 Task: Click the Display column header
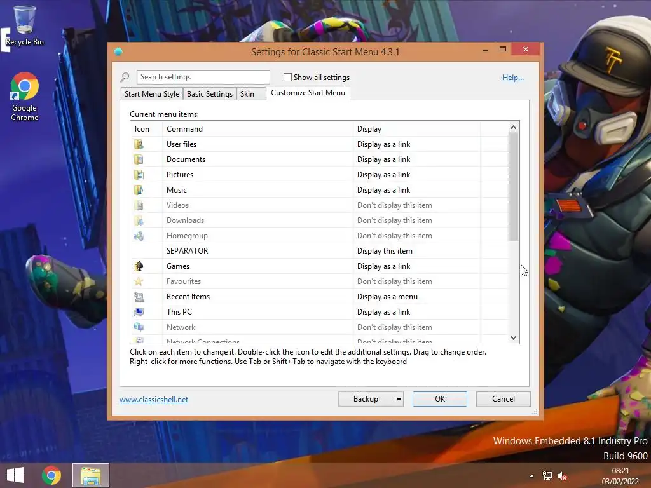416,128
